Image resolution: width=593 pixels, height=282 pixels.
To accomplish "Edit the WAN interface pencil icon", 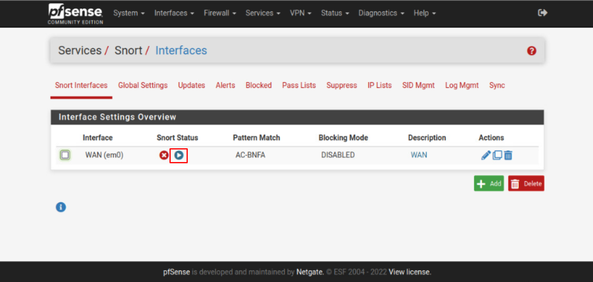I will 486,155.
